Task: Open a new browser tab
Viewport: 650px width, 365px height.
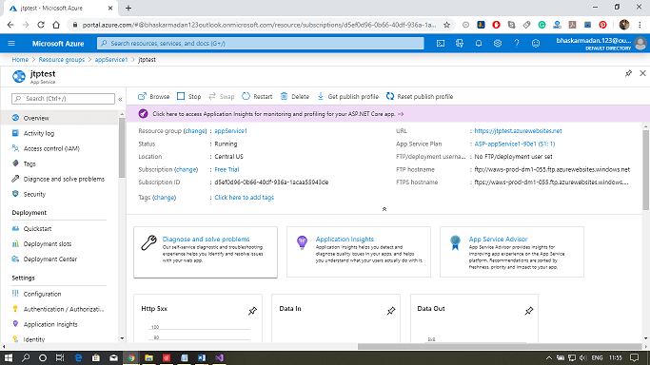Action: pyautogui.click(x=128, y=8)
